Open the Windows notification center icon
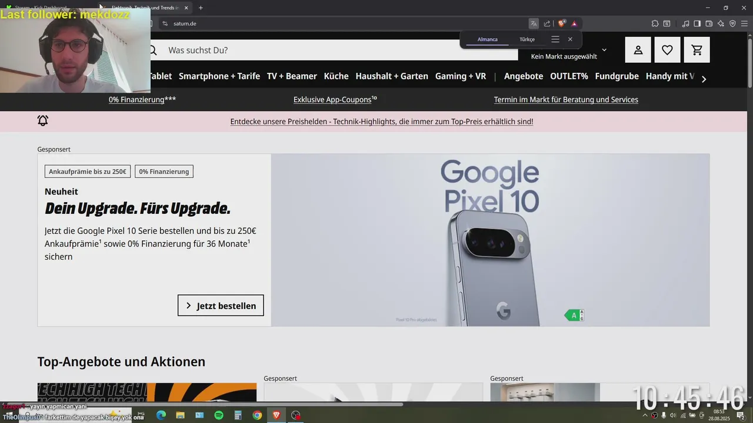The width and height of the screenshot is (753, 423). (741, 415)
